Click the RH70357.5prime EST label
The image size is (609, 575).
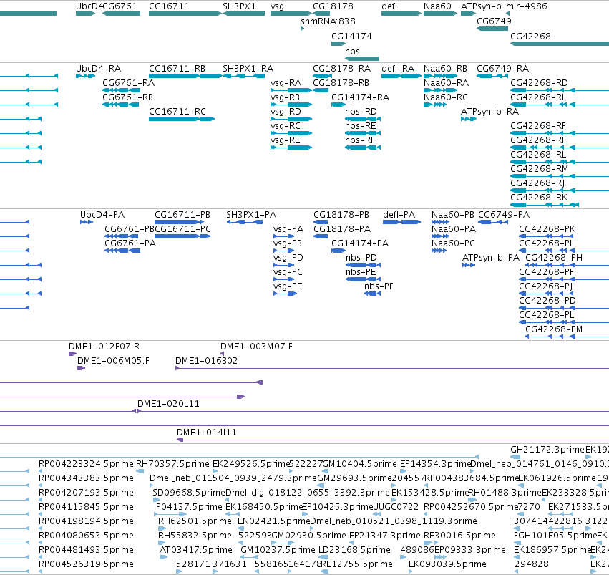(172, 464)
